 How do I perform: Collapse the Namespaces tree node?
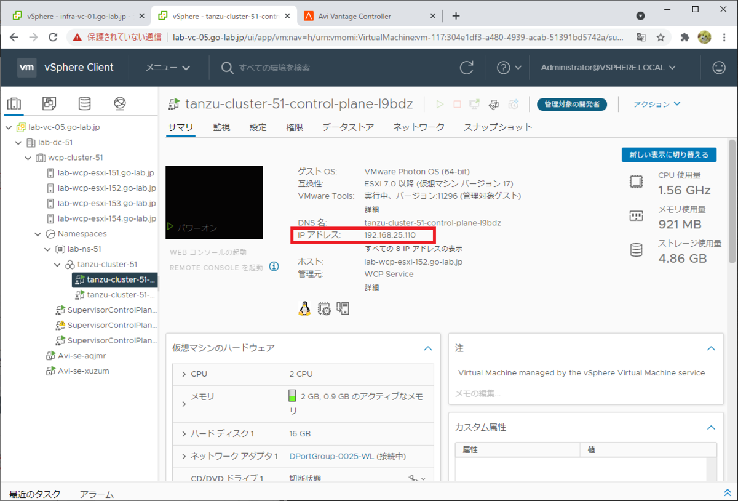click(x=38, y=234)
